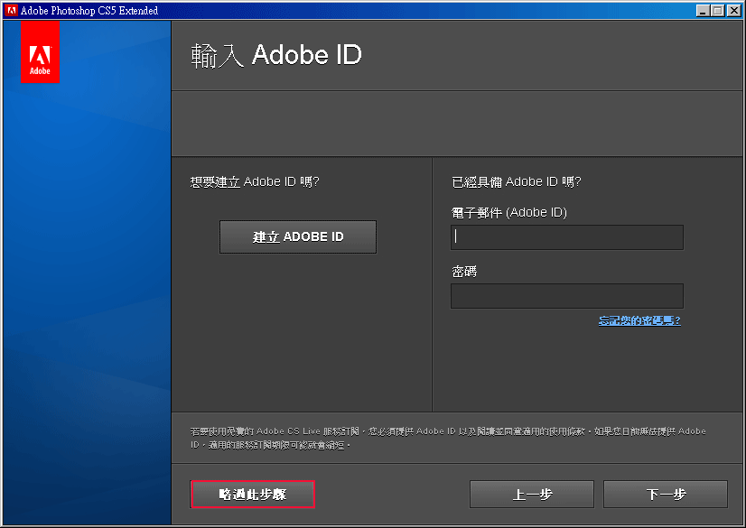Click the Photoshop title bar app icon
This screenshot has height=528, width=746.
click(x=12, y=11)
